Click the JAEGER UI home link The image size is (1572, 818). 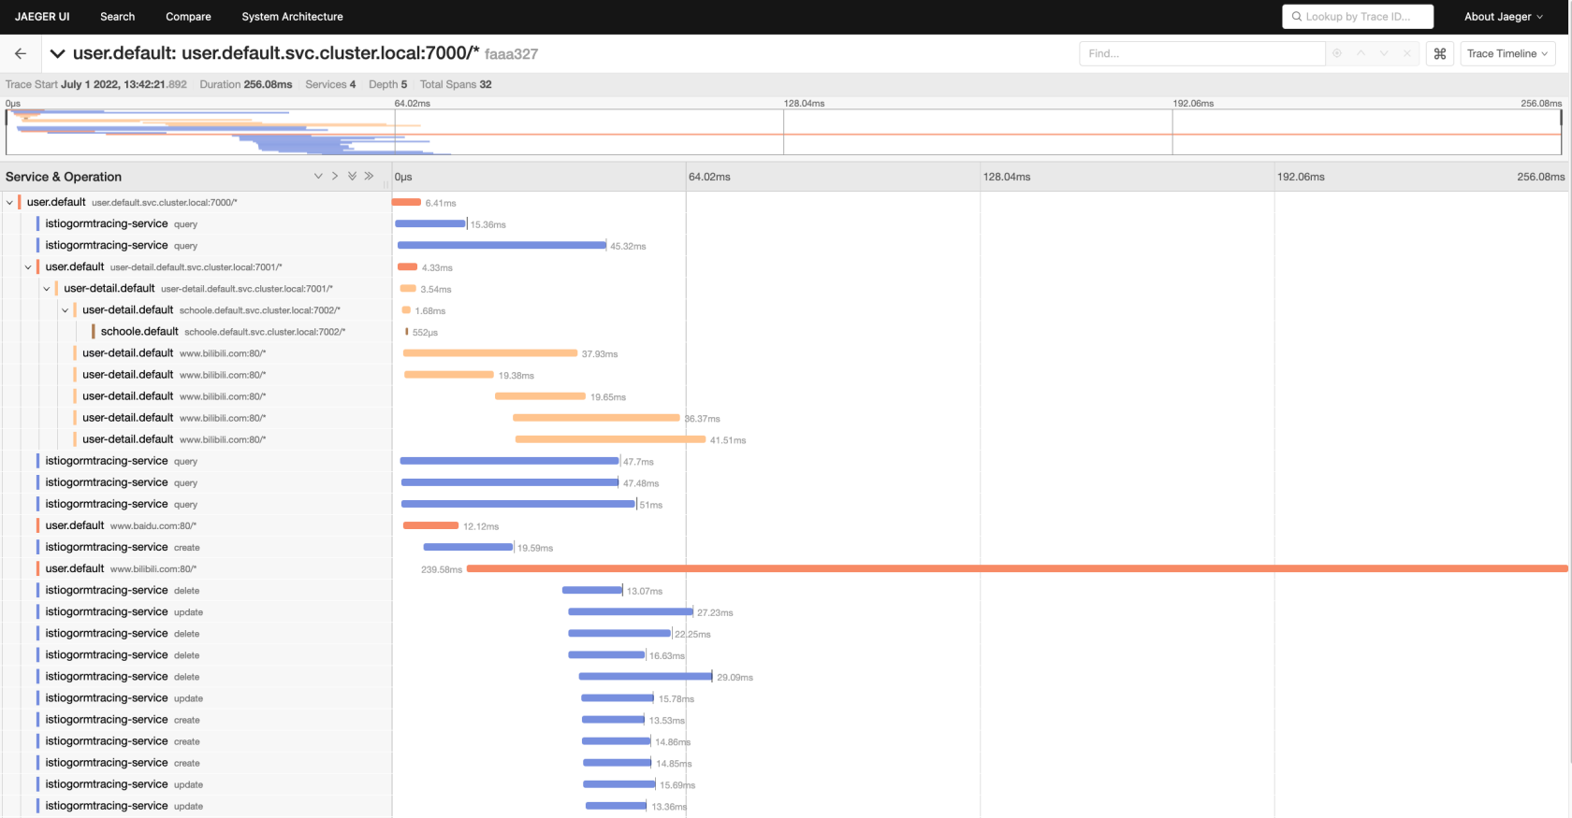click(x=42, y=17)
